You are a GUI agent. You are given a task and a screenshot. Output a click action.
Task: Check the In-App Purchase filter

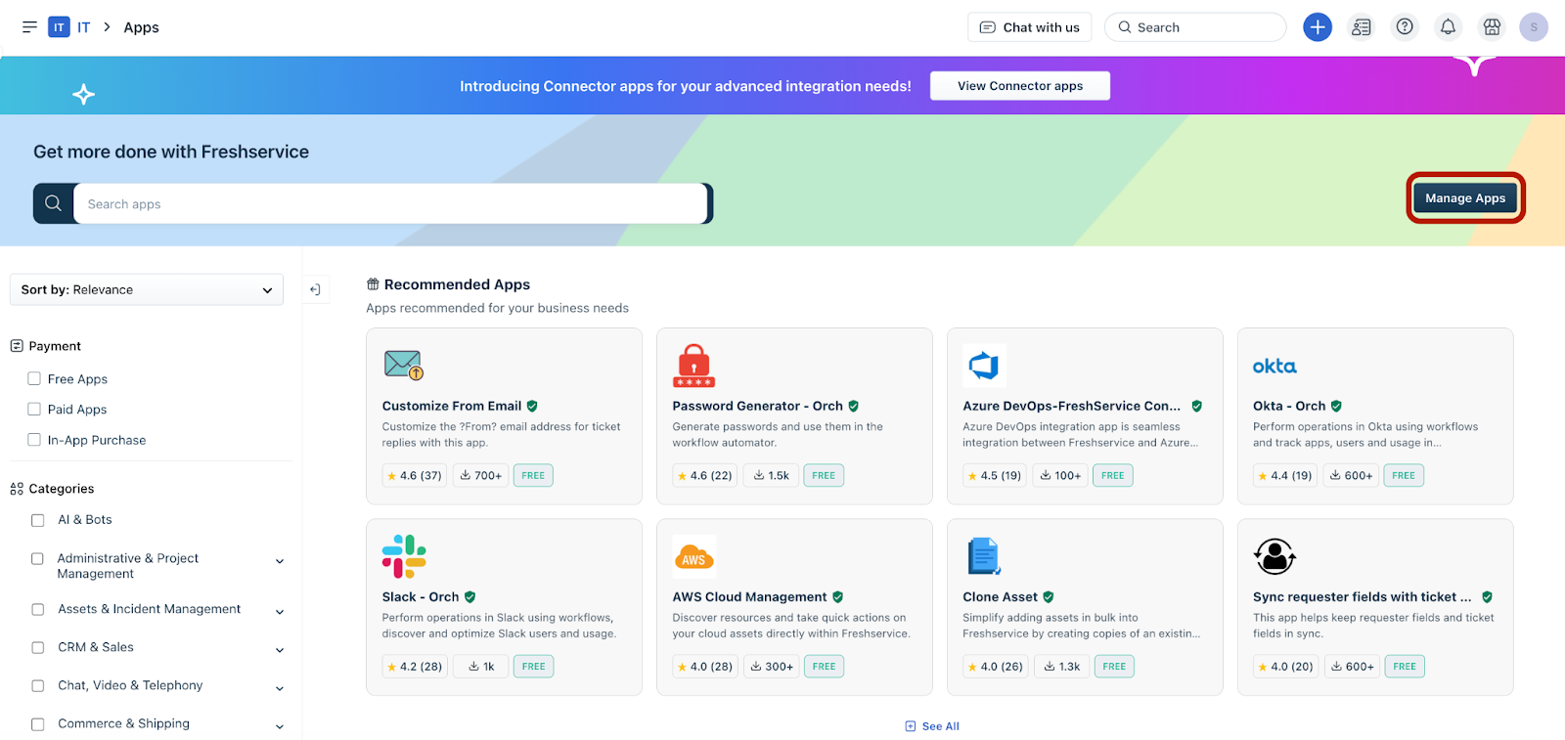(x=34, y=439)
